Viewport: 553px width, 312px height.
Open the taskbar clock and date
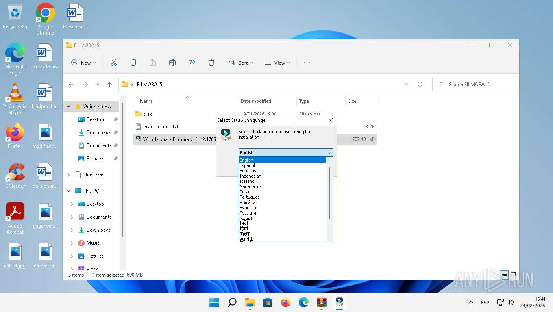tap(532, 302)
